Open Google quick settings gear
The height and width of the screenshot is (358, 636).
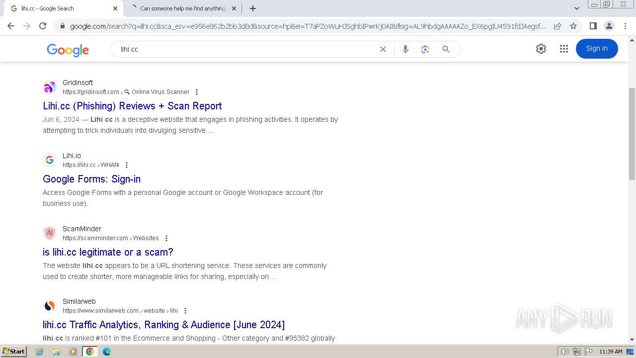coord(541,49)
